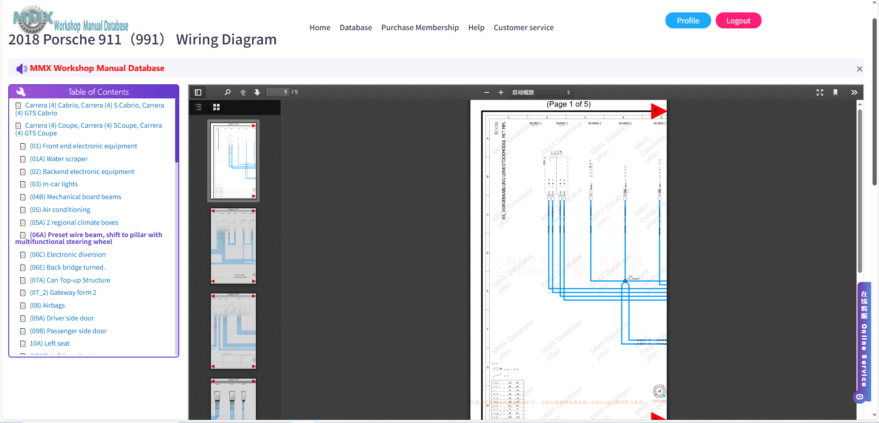Viewport: 879px width, 423px height.
Task: Click the page icon beside 10A) Left seat
Action: 22,343
